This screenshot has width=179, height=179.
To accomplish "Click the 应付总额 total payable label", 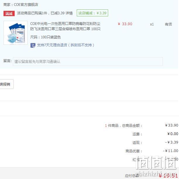I will click(132, 175).
